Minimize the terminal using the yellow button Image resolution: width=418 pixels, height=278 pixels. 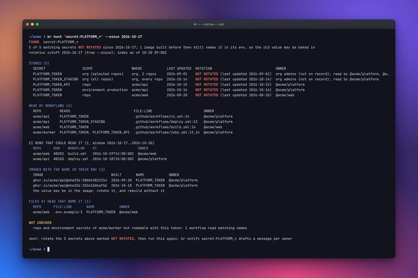tap(32, 24)
